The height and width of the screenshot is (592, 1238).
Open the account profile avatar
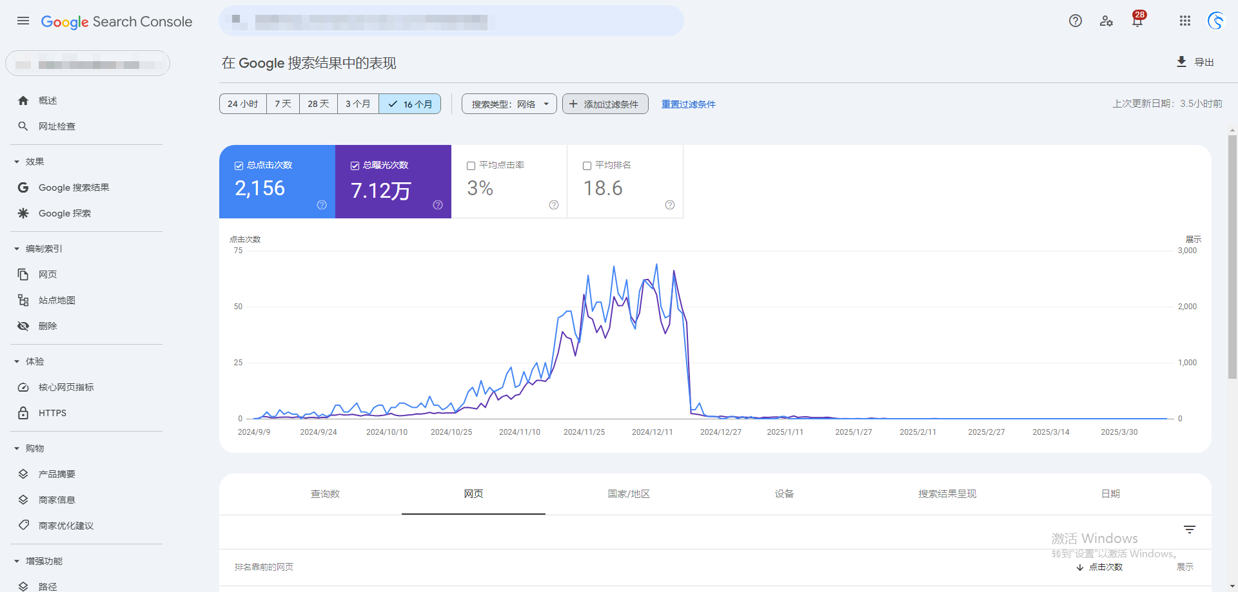click(x=1216, y=21)
